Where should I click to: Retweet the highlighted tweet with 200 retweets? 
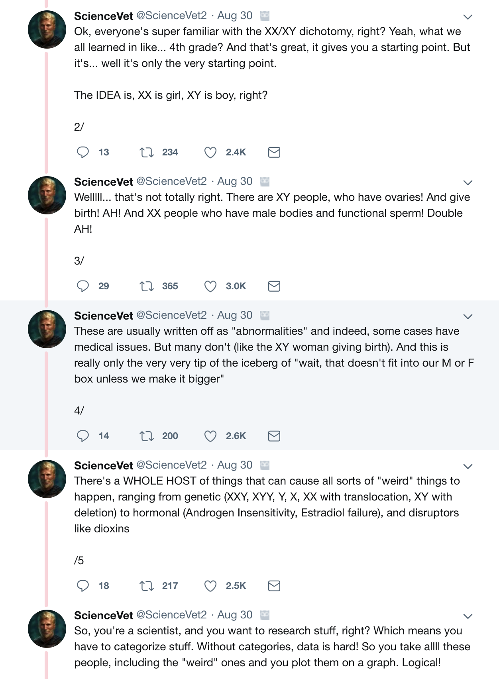(147, 436)
